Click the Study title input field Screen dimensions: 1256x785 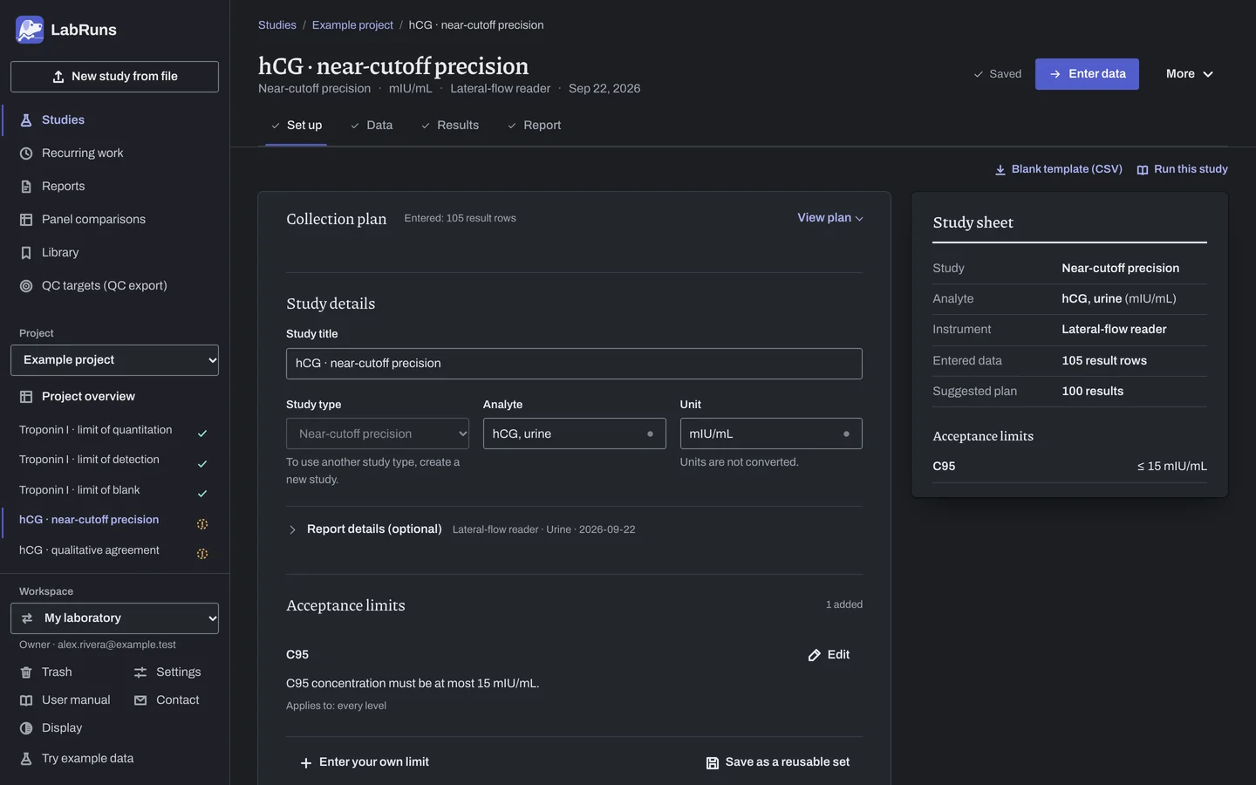(574, 364)
